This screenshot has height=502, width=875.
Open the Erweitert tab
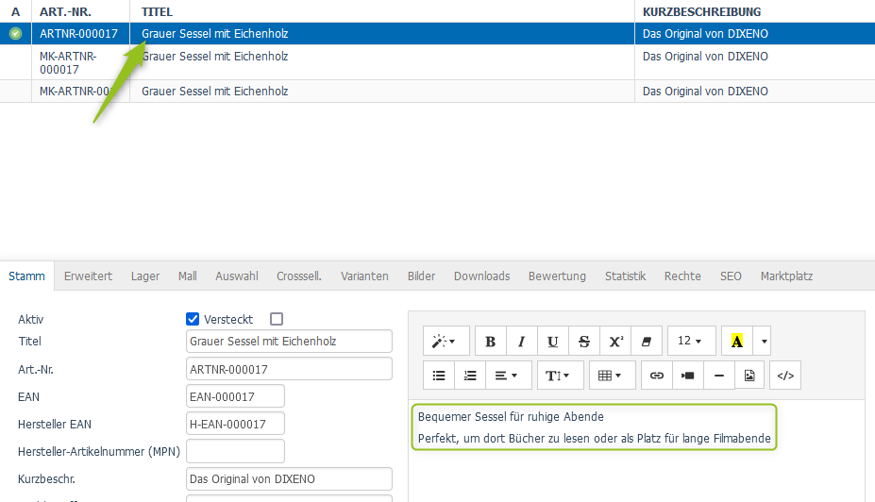click(88, 276)
